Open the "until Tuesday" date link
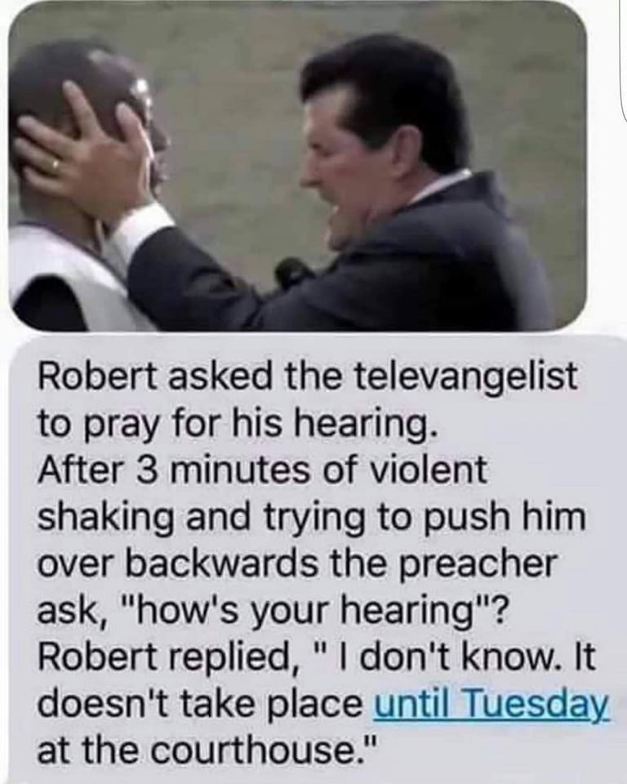This screenshot has width=627, height=784. tap(492, 704)
